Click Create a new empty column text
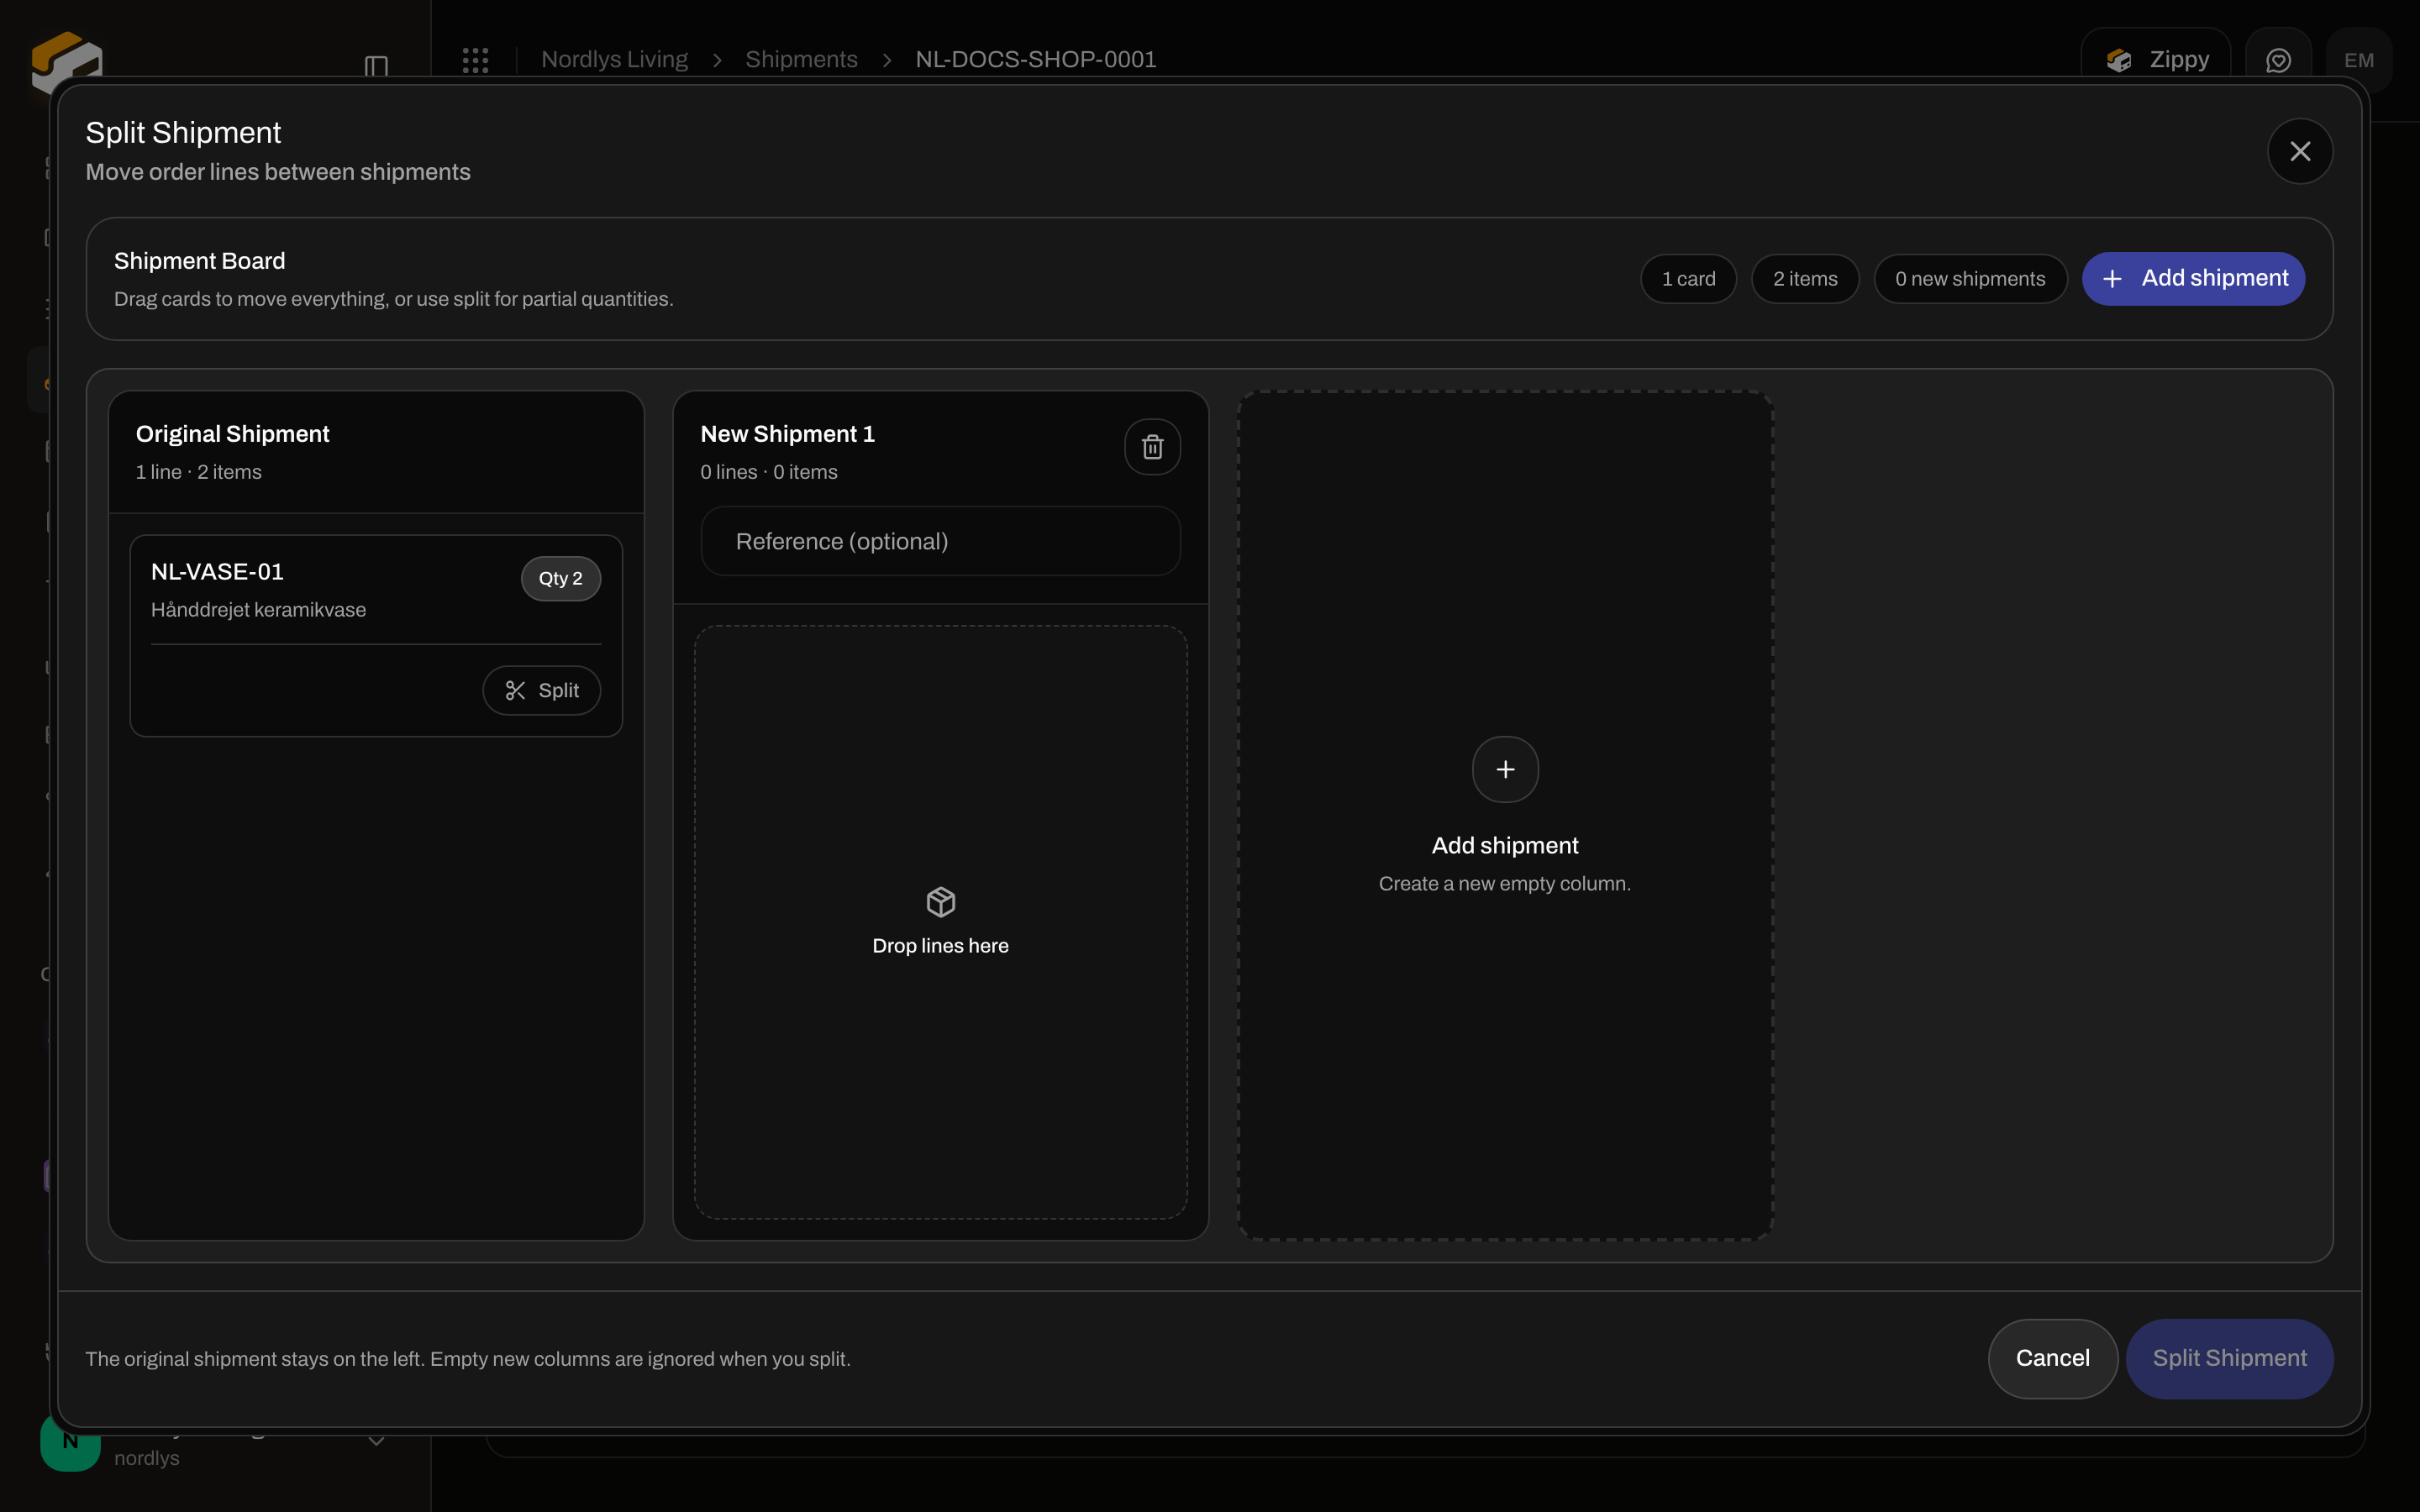The width and height of the screenshot is (2420, 1512). click(x=1504, y=884)
